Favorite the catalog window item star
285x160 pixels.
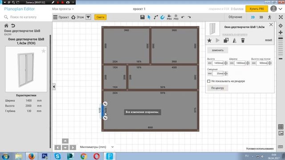coord(44,51)
